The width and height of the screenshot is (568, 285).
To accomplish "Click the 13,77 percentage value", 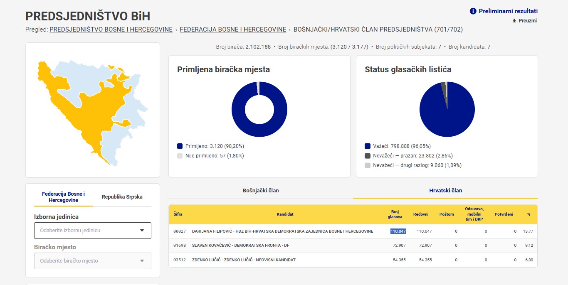I will [x=528, y=231].
